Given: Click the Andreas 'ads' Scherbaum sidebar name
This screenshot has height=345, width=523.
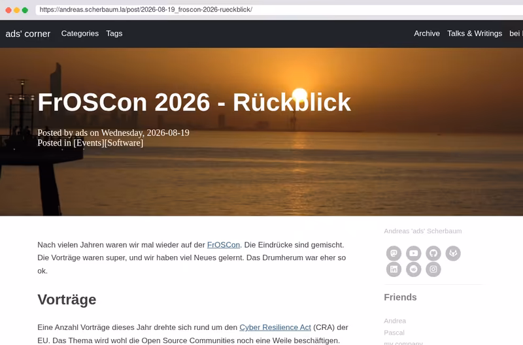Looking at the screenshot, I should pos(422,231).
